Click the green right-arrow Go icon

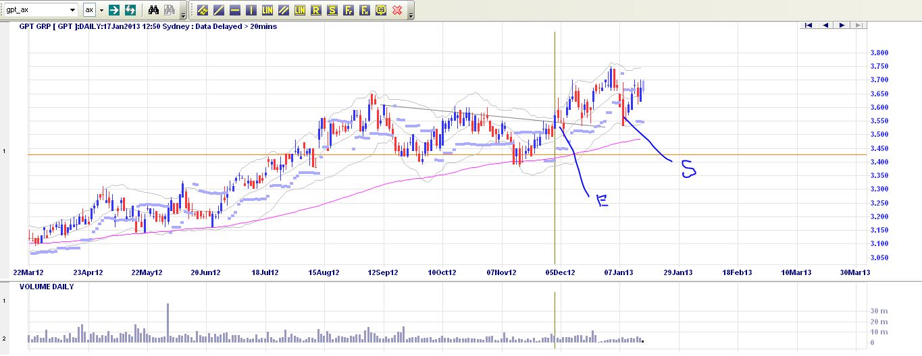tap(114, 10)
